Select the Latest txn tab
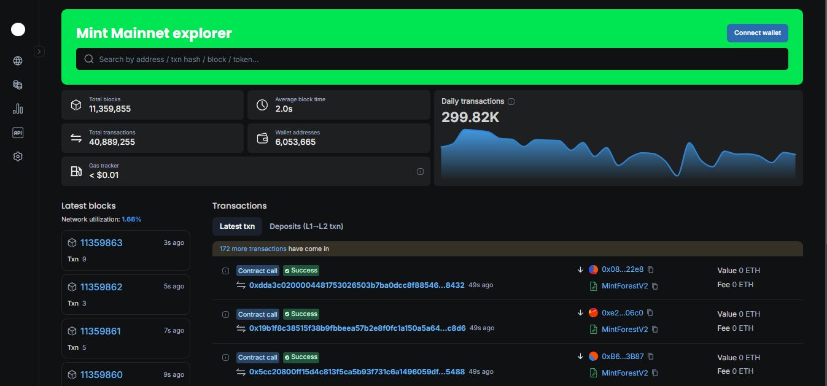827x386 pixels. coord(237,226)
